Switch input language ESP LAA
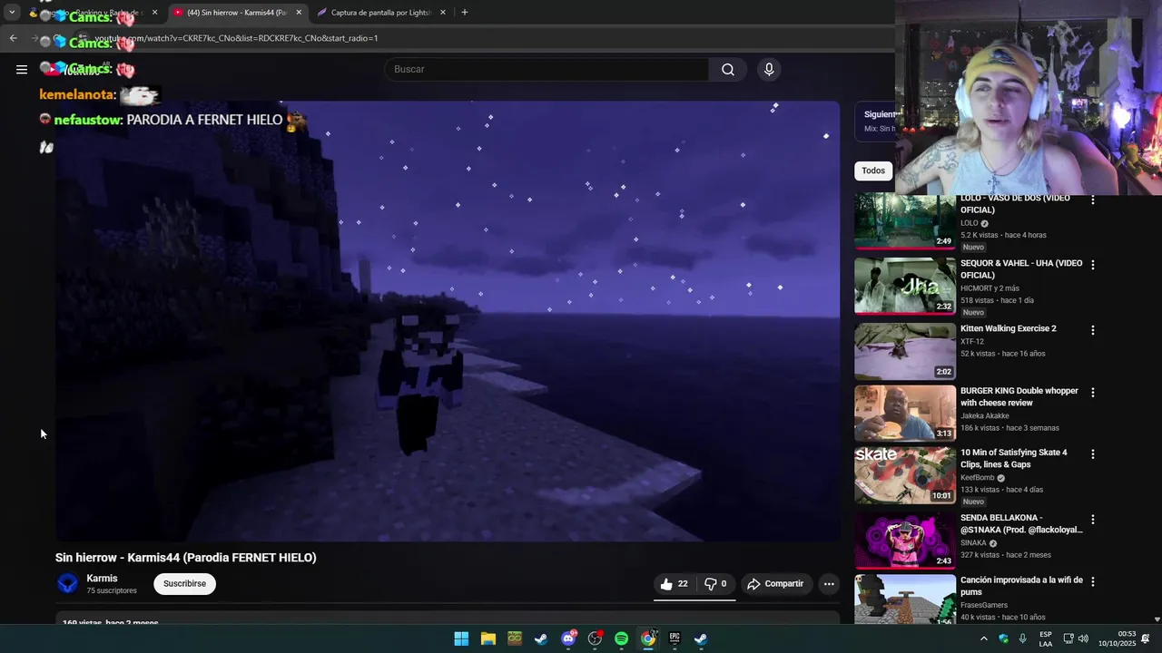The width and height of the screenshot is (1162, 653). (x=1046, y=638)
